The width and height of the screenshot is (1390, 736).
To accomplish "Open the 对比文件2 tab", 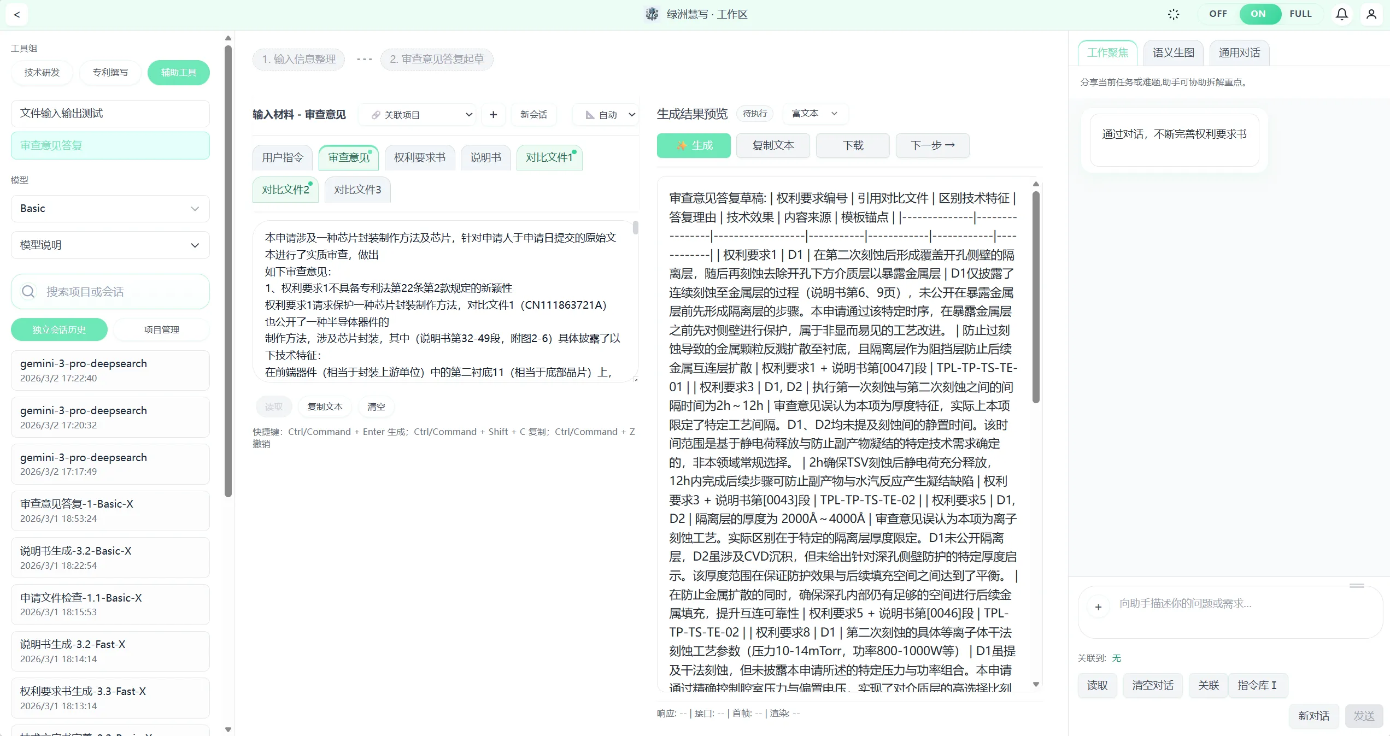I will tap(285, 190).
